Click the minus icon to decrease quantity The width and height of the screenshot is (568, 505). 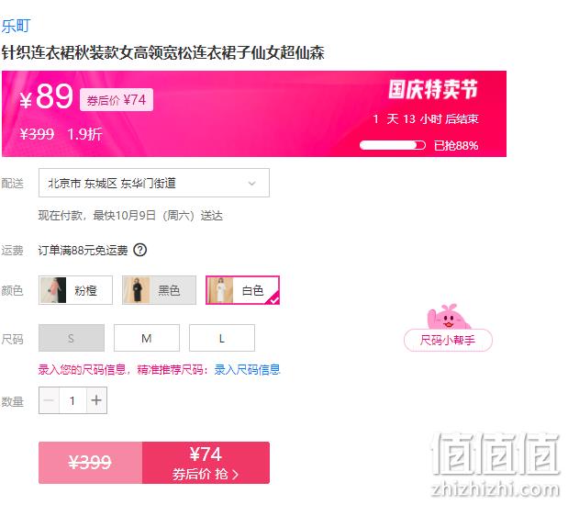(x=49, y=400)
